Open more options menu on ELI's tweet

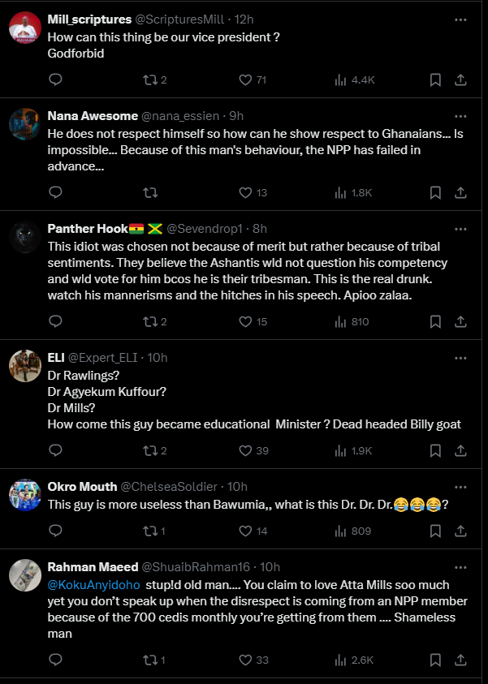pyautogui.click(x=460, y=357)
